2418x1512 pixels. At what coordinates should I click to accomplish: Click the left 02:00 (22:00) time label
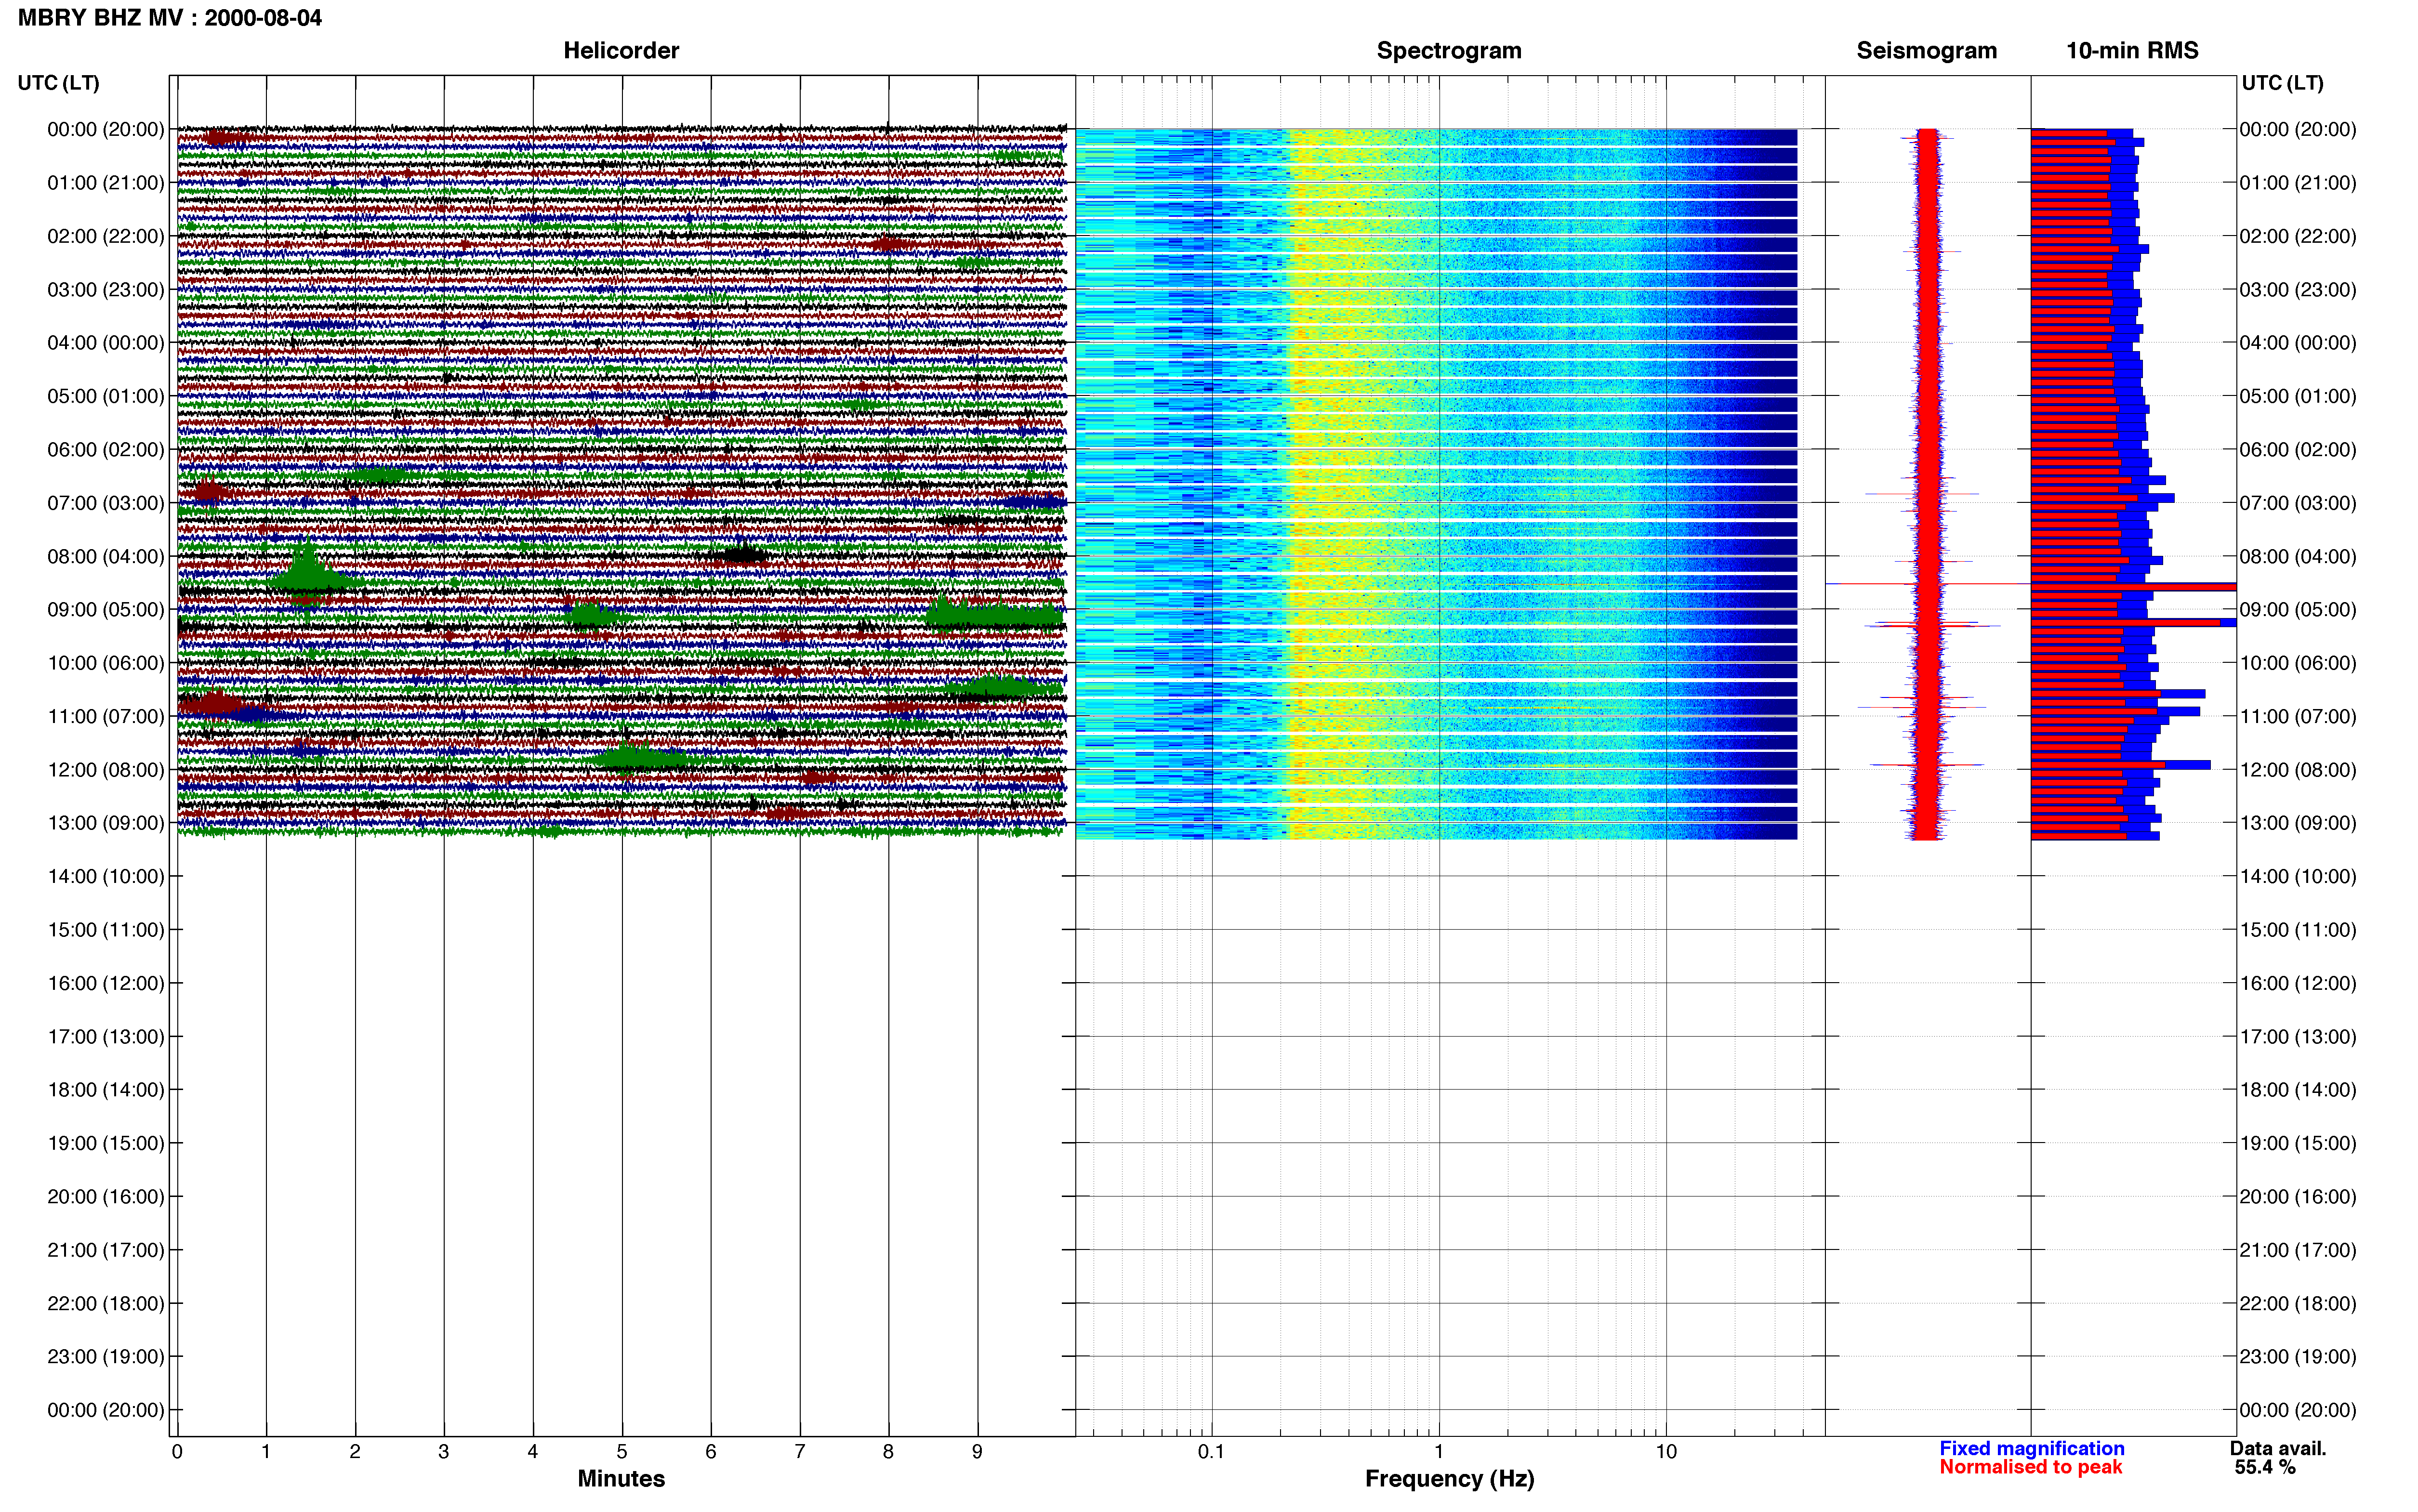pos(106,236)
